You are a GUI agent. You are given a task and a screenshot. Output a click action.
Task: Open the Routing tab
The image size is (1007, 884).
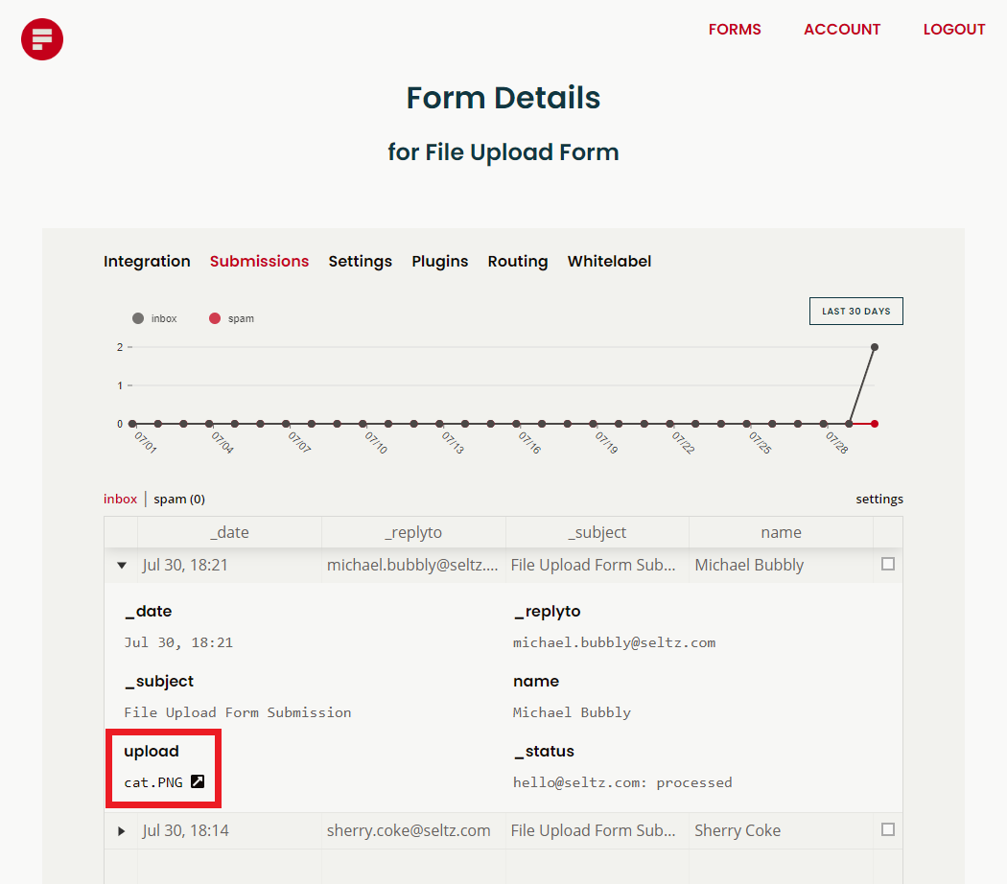click(517, 261)
